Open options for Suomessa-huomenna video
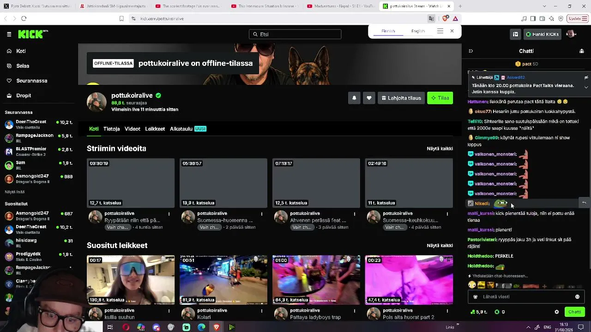 click(x=262, y=214)
